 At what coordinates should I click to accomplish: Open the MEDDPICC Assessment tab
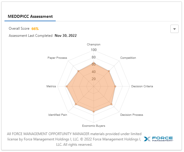pos(30,16)
